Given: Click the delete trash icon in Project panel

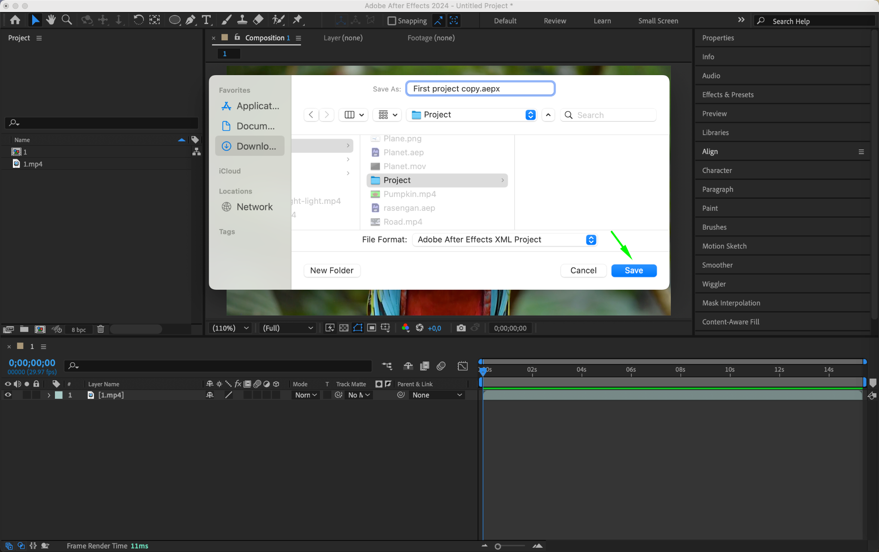Looking at the screenshot, I should [x=100, y=329].
